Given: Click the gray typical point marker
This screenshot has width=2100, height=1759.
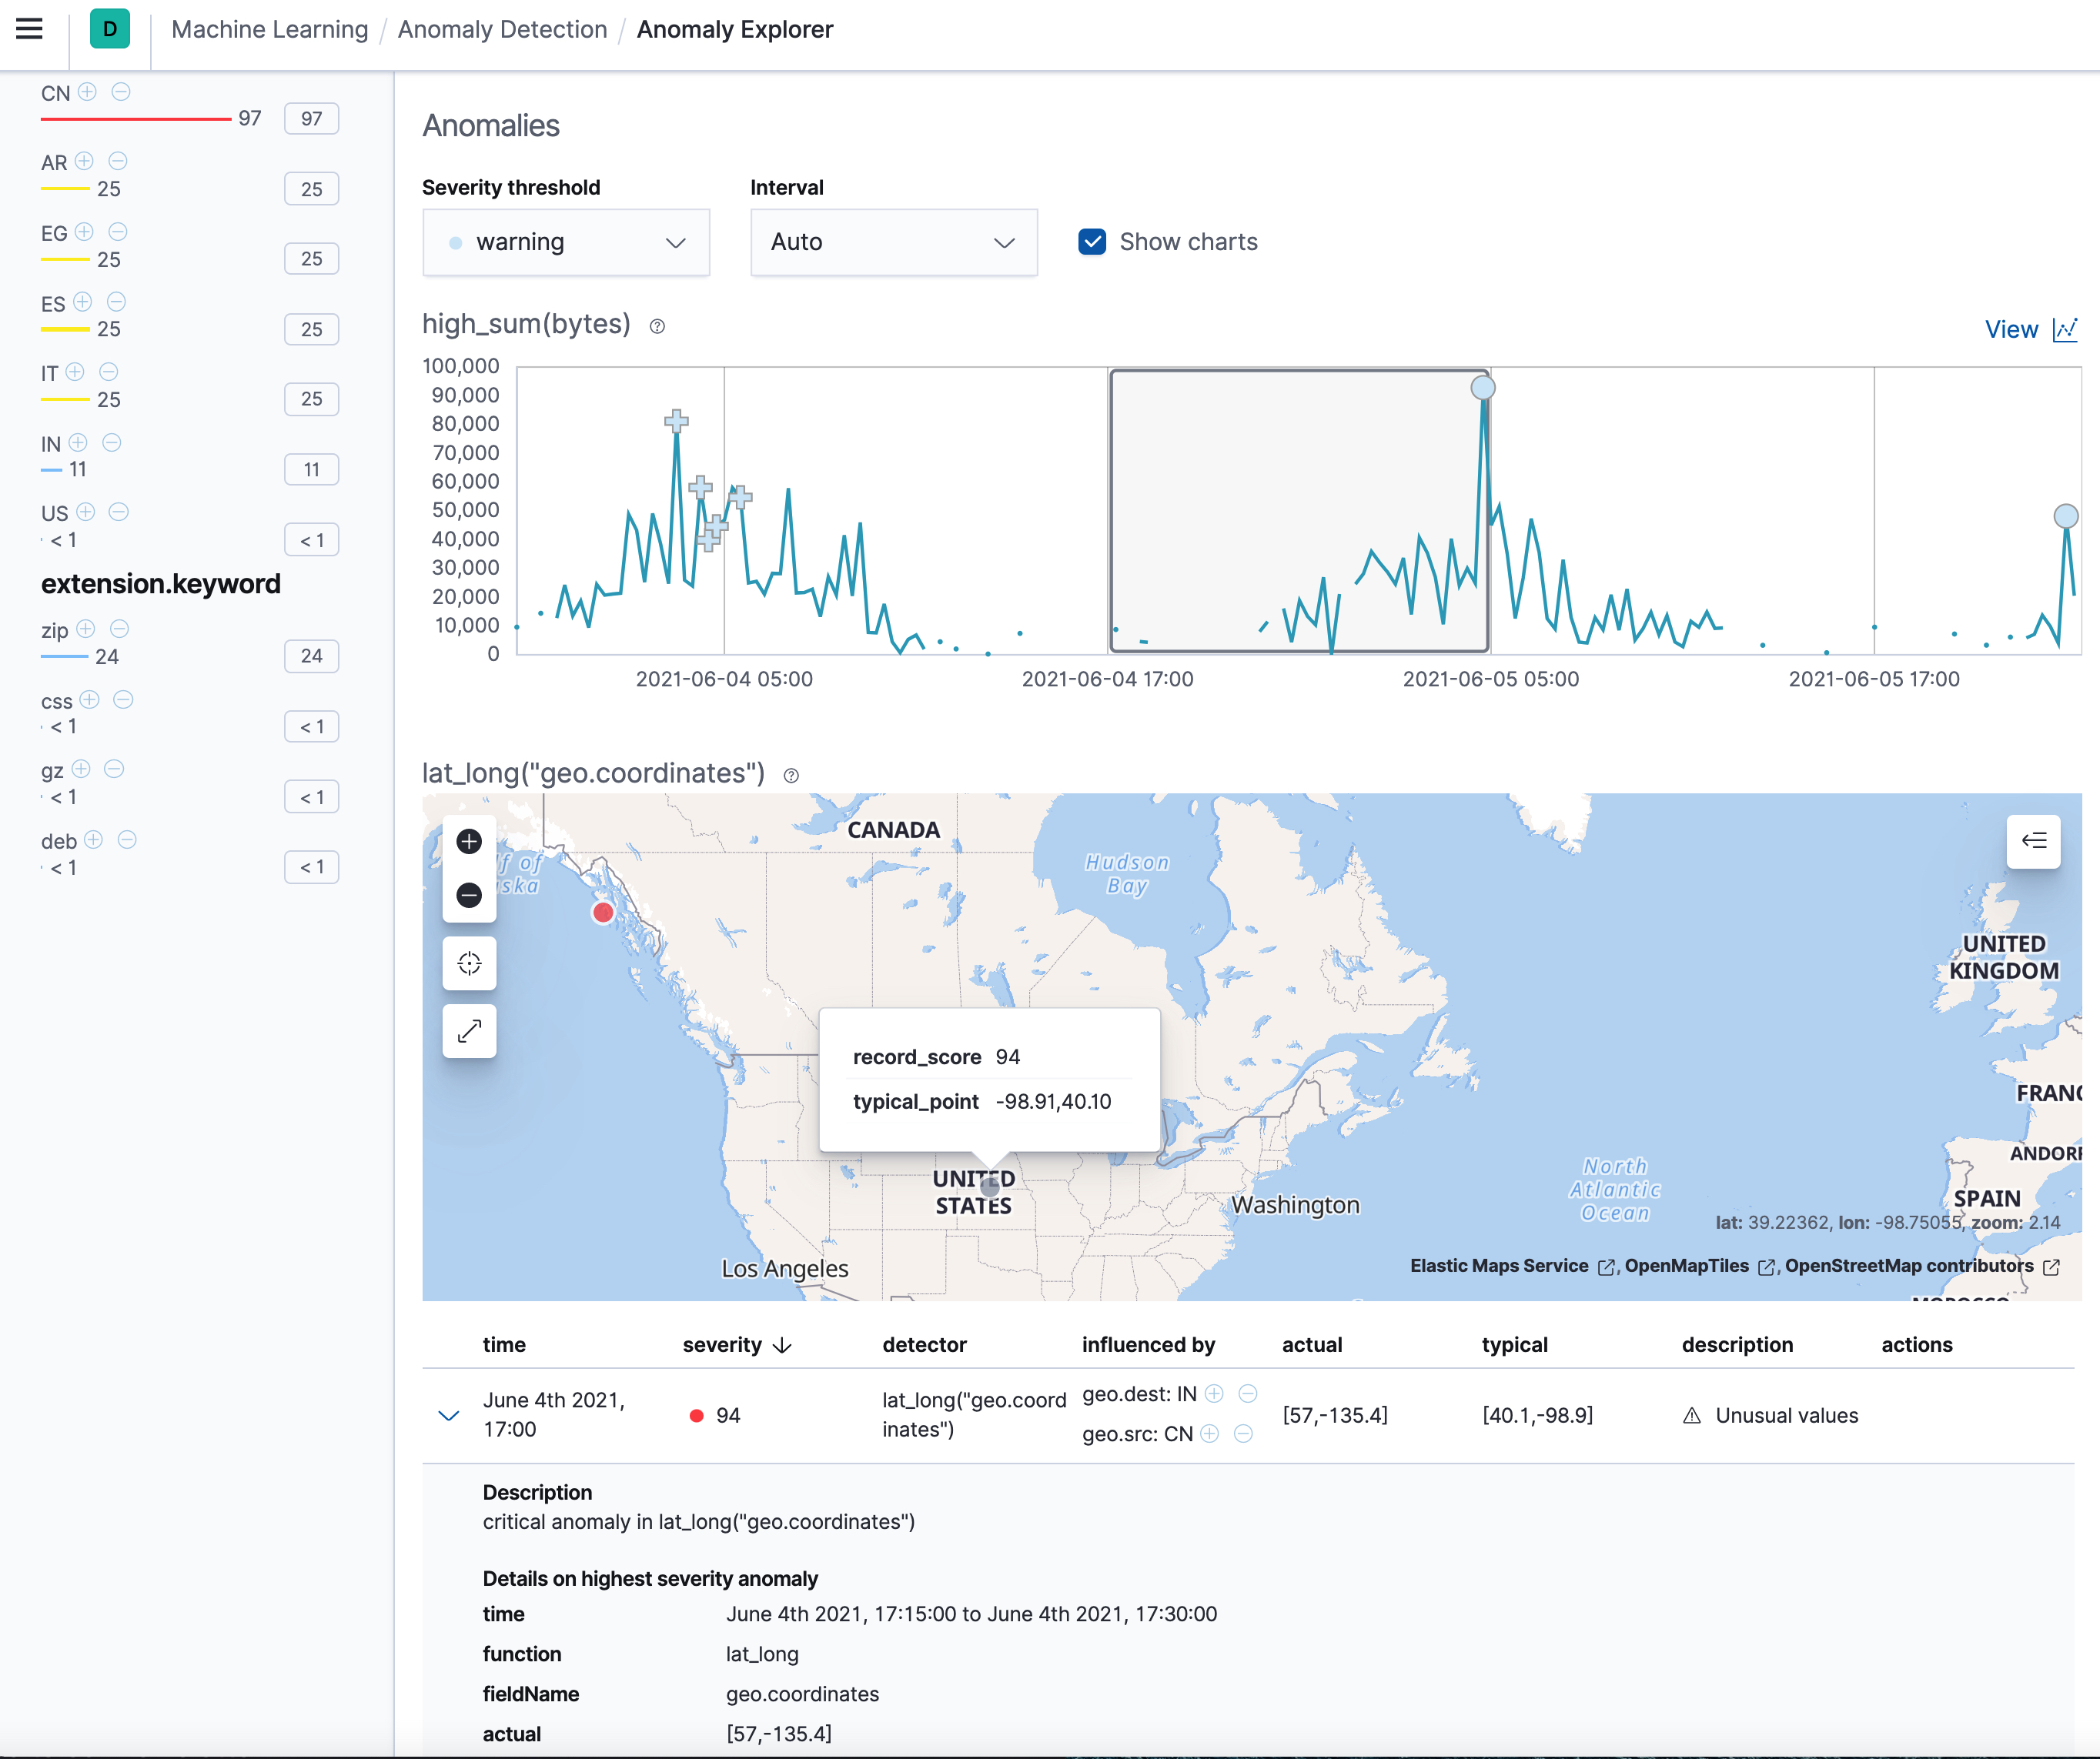Looking at the screenshot, I should (x=990, y=1187).
